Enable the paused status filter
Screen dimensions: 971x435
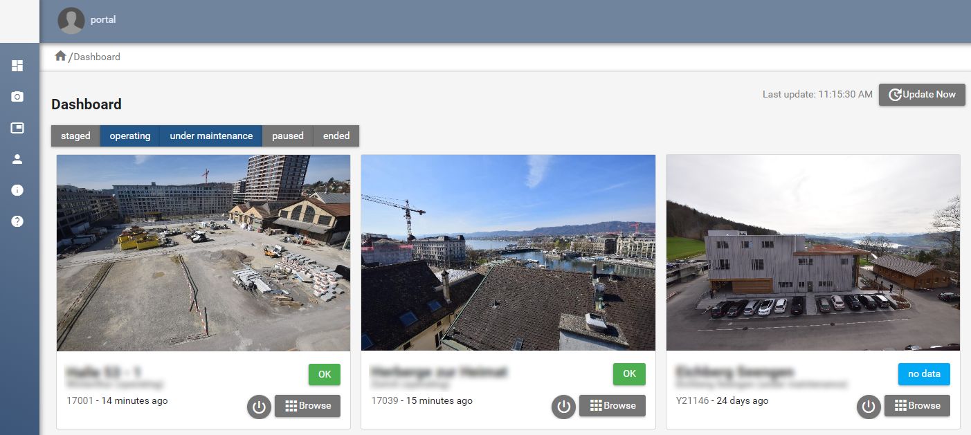287,136
